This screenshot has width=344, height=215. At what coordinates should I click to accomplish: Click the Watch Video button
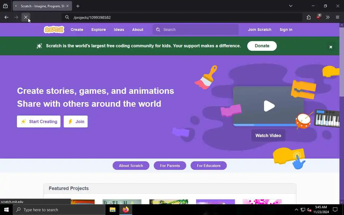[268, 135]
